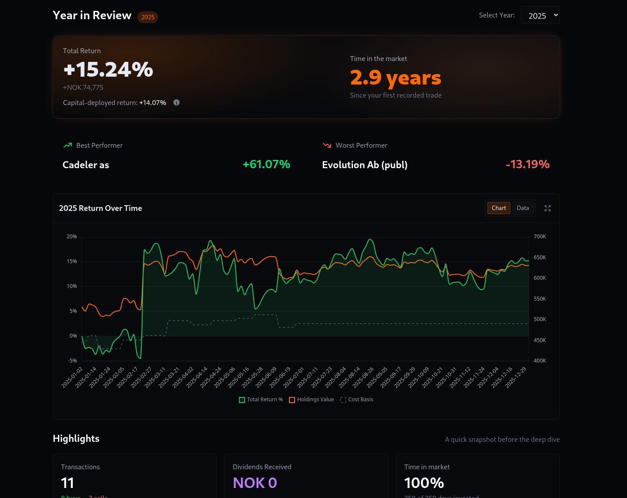Screen dimensions: 627x498
Task: Click the 2.9 years time figure
Action: coord(395,78)
